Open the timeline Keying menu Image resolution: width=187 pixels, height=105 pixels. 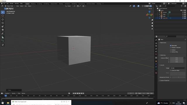(14, 93)
